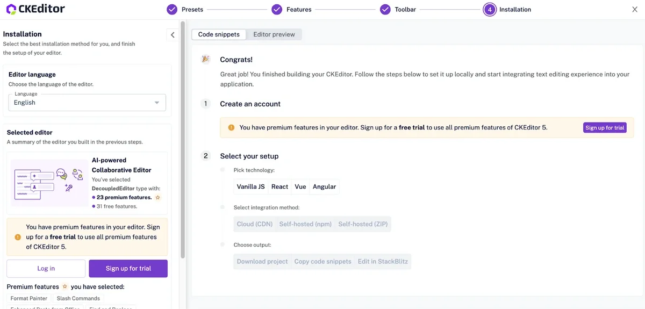This screenshot has height=309, width=645.
Task: Select Angular technology option
Action: (324, 186)
